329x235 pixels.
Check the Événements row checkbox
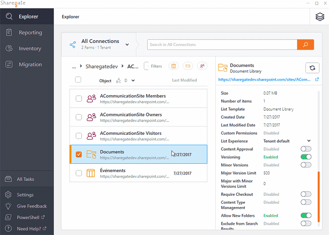[79, 173]
